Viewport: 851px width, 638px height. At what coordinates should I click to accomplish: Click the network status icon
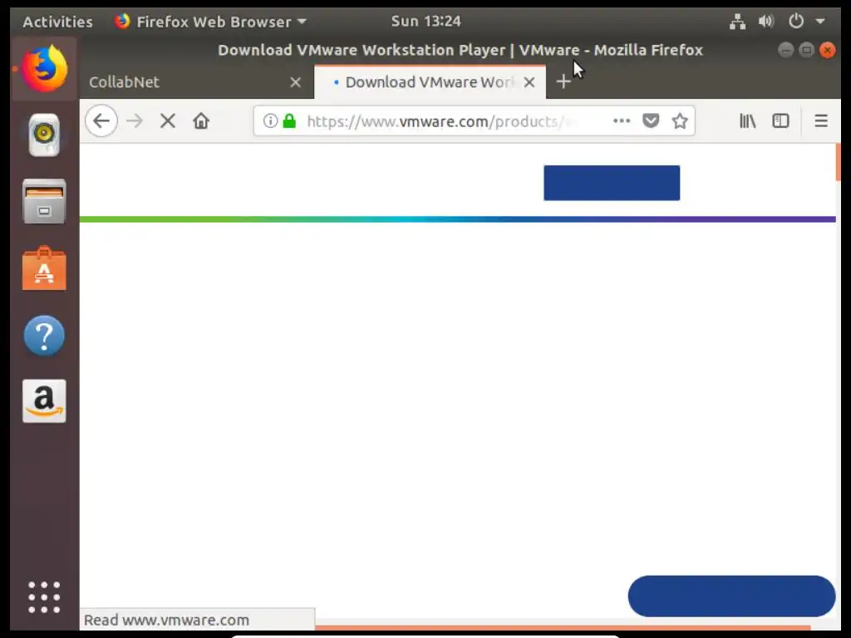point(737,22)
